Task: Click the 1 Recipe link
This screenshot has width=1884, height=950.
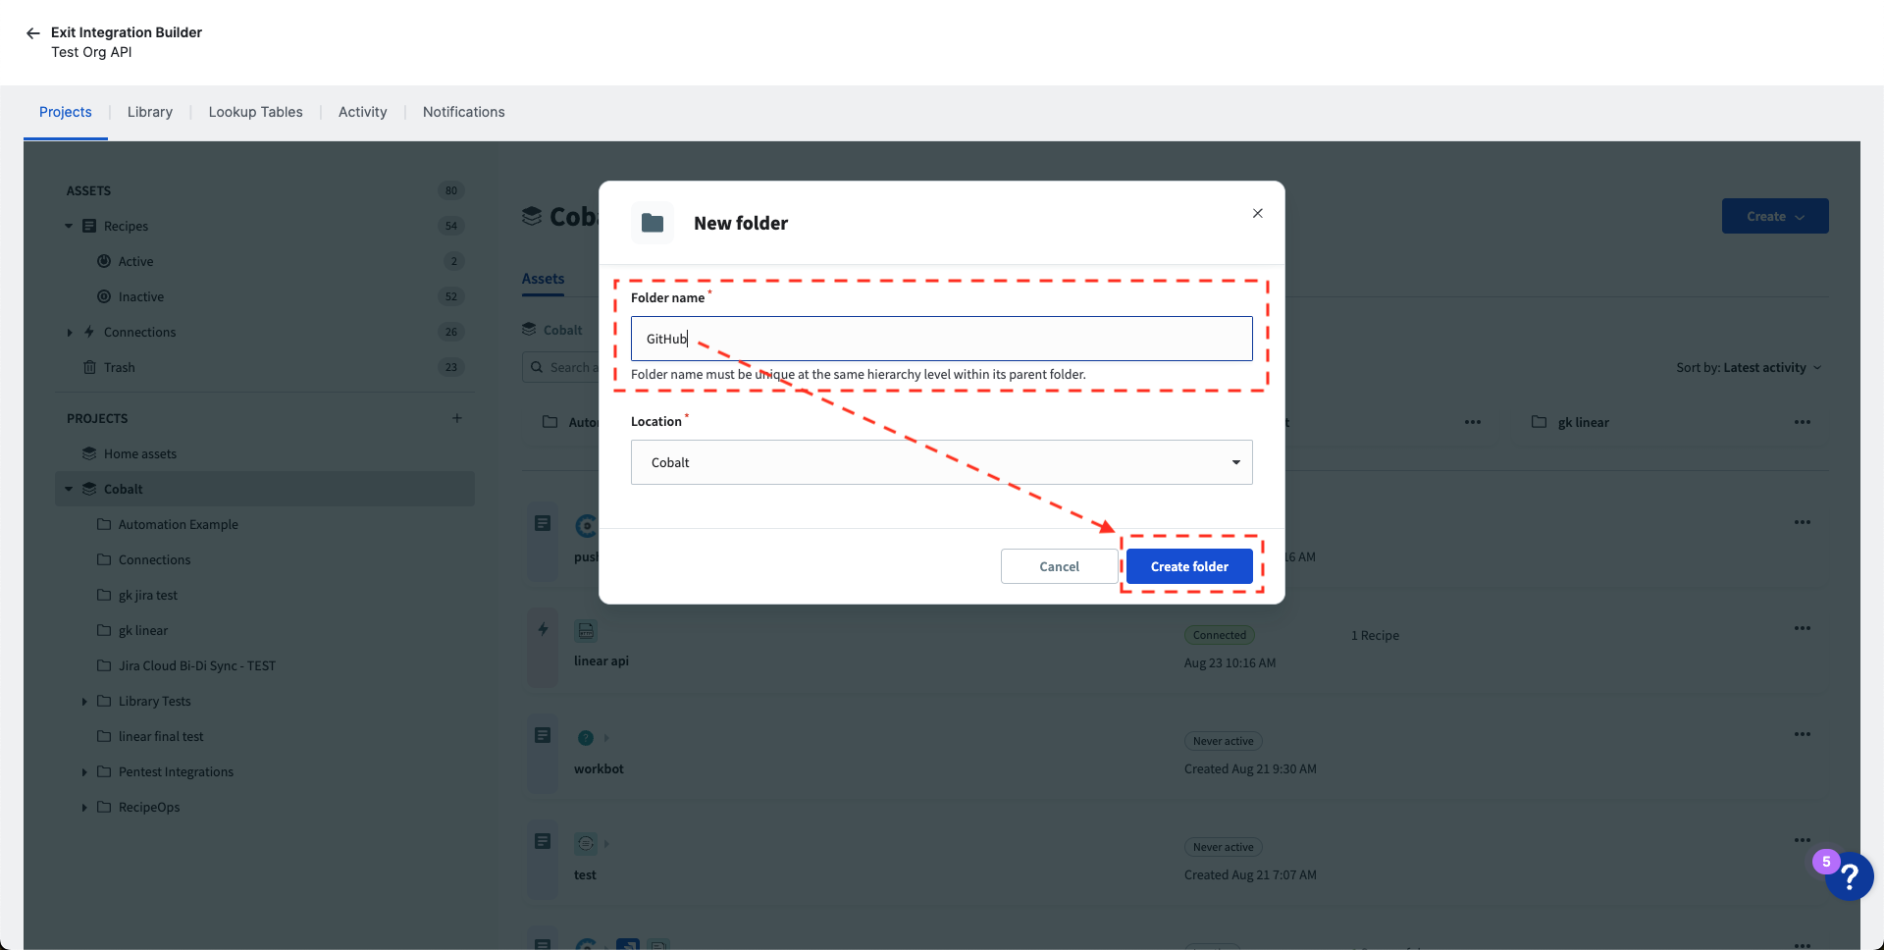Action: [1375, 635]
